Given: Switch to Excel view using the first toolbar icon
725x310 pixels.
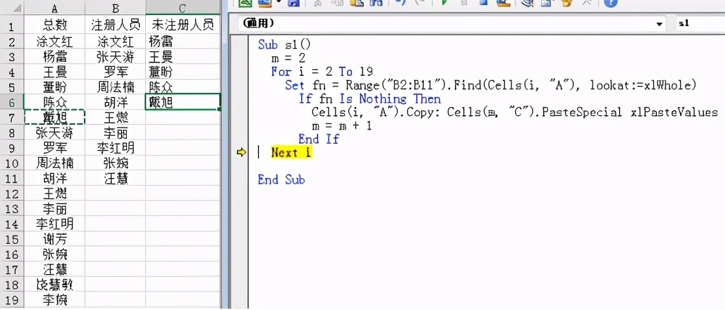Looking at the screenshot, I should [245, 3].
